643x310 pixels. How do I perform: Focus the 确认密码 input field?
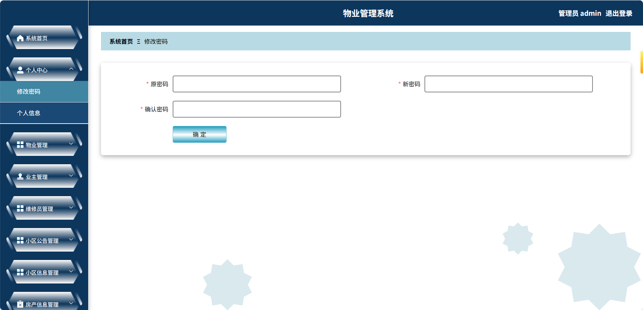point(257,109)
